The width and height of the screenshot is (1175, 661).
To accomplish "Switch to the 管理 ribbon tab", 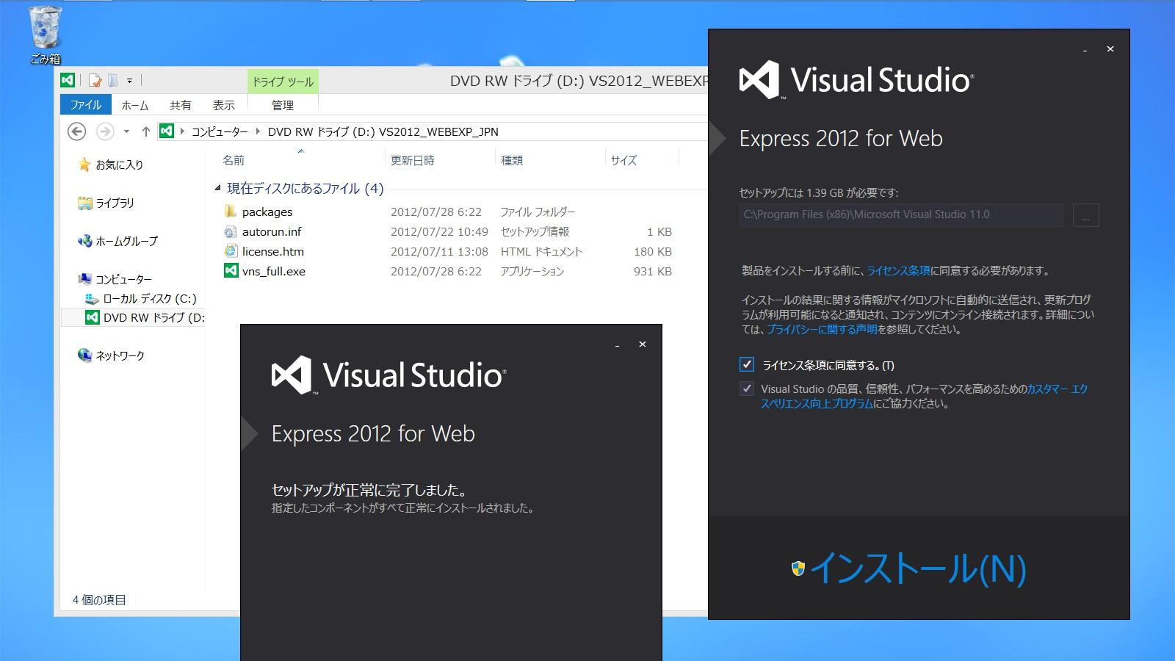I will 283,105.
